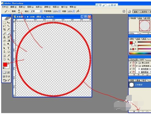Screen dimensions: 151x114
Task: Toggle dialog control for 证照排版 set
Action: [134, 66]
